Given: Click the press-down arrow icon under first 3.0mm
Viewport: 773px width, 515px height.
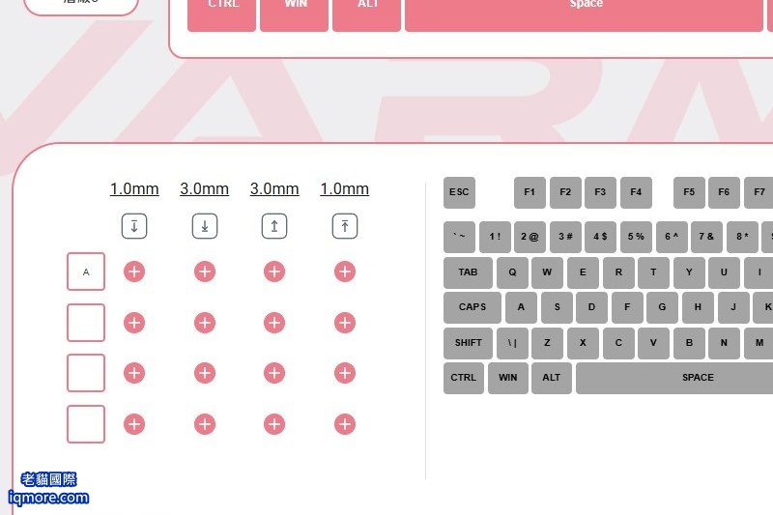Looking at the screenshot, I should click(205, 226).
